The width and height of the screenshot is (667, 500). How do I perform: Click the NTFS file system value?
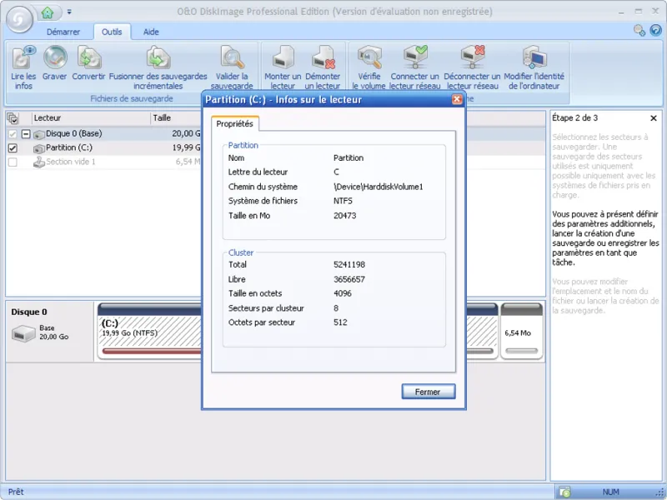343,201
